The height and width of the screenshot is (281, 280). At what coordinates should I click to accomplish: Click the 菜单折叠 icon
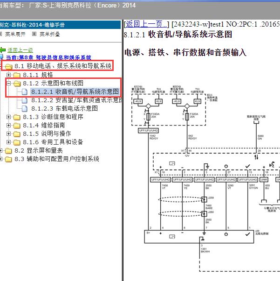point(34,34)
